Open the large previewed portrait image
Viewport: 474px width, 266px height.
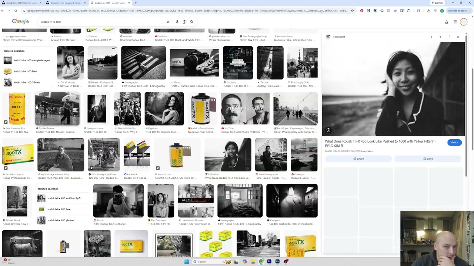393,89
